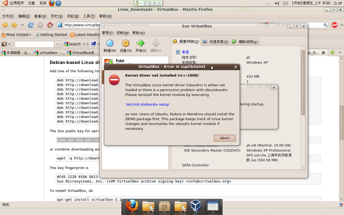Open Firefox 历史(S) menu
The image size is (344, 215).
56,16
